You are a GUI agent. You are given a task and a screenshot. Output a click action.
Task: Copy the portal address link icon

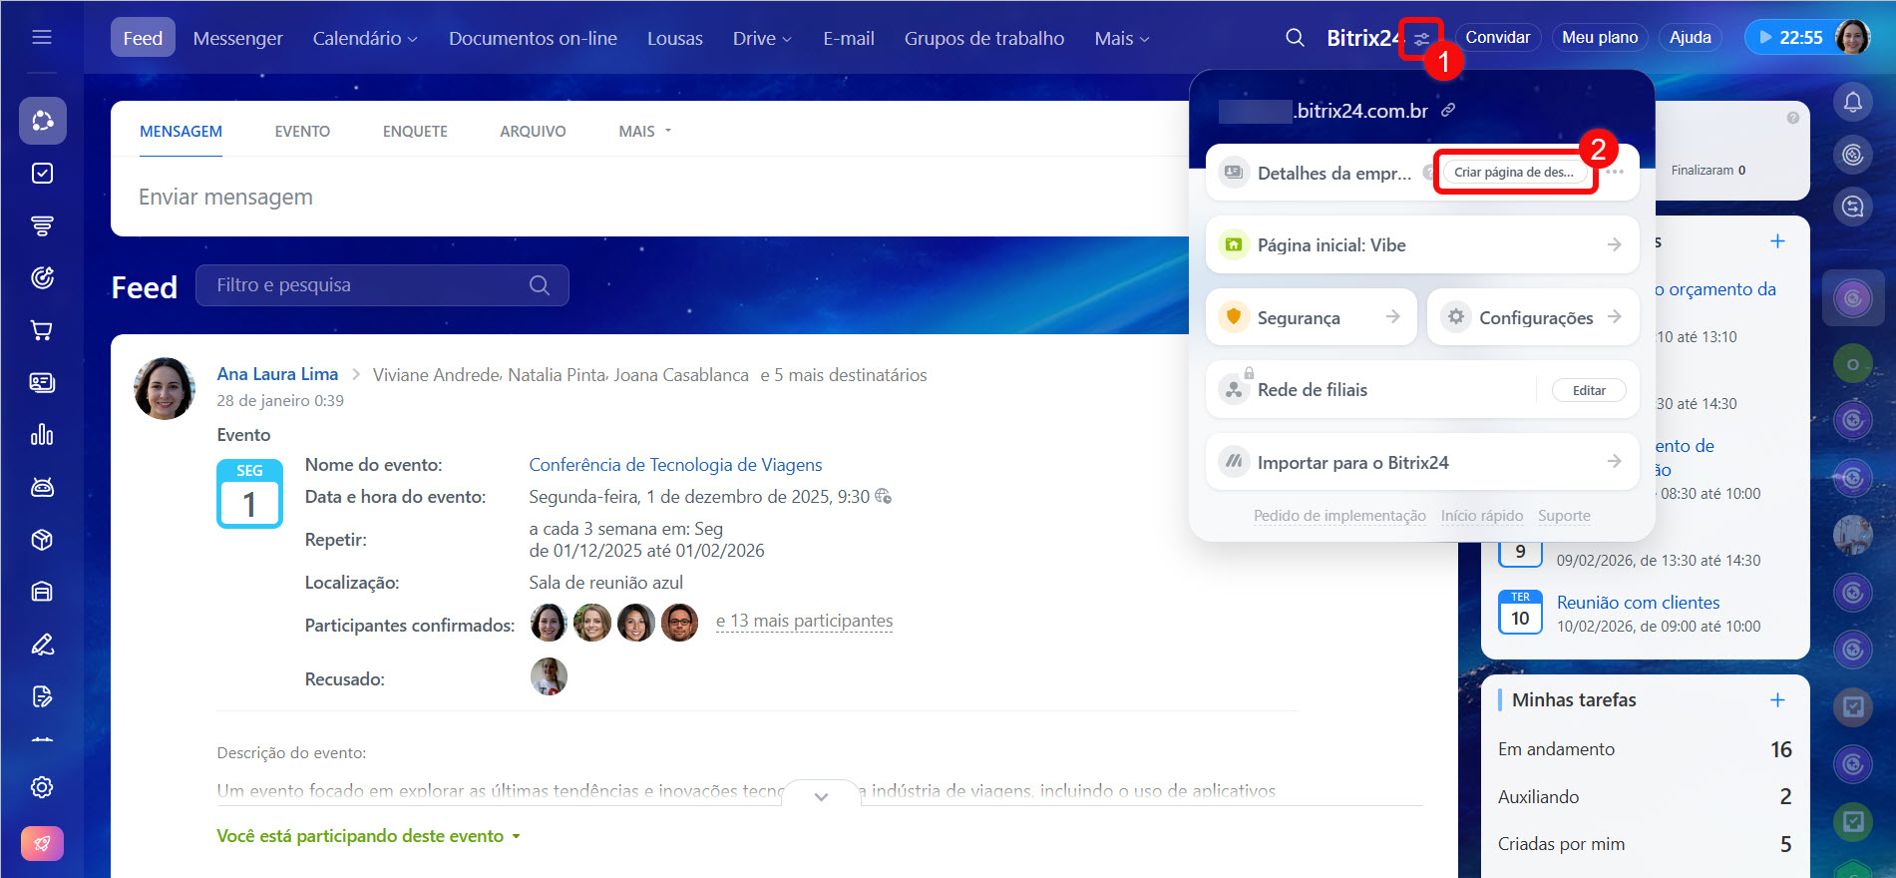pyautogui.click(x=1448, y=111)
